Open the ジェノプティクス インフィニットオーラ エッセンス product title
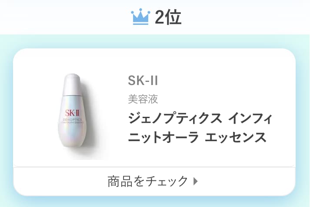Viewport: 310px width, 207px height. click(200, 127)
